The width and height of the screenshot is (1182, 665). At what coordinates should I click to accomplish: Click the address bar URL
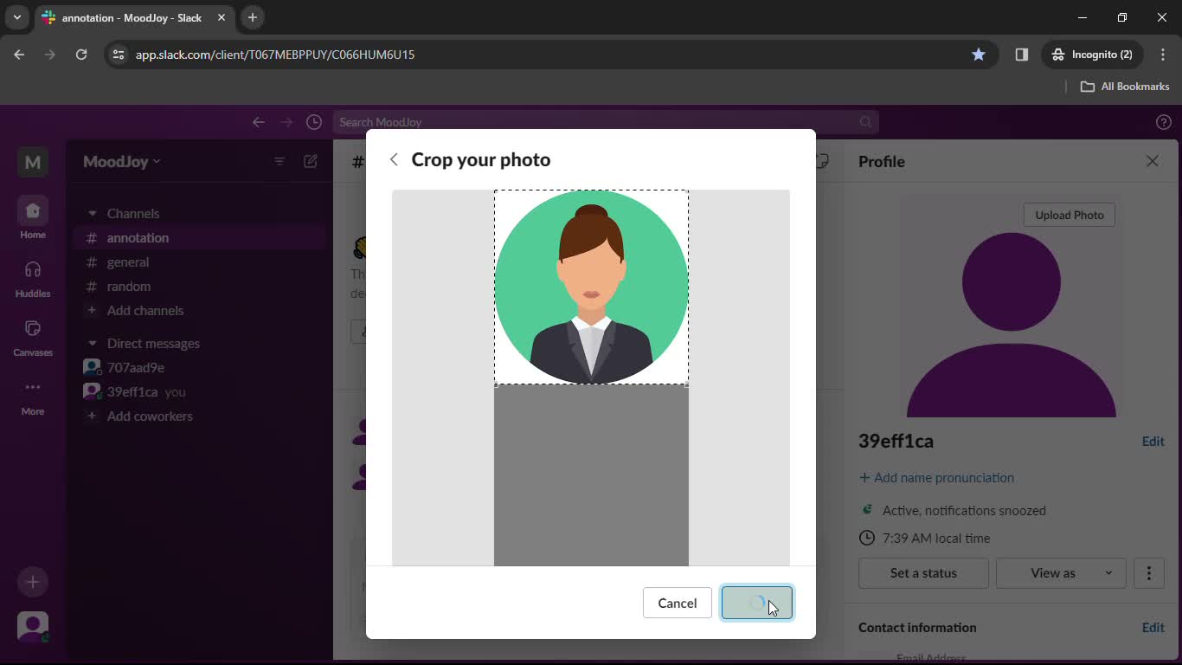[x=275, y=55]
